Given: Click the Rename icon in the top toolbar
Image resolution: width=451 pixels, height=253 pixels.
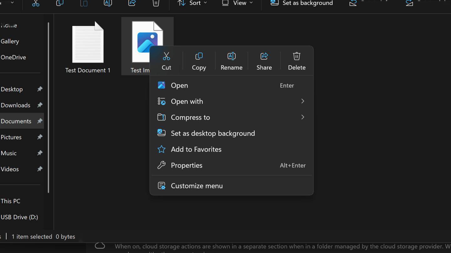Looking at the screenshot, I should (108, 3).
